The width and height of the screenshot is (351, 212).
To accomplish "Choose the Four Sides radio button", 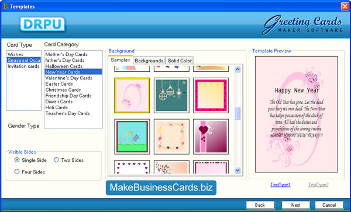I will (17, 172).
